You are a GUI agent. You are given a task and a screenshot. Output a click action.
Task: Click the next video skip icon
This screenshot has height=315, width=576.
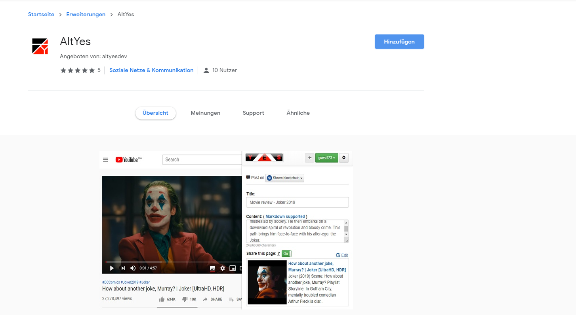[123, 268]
